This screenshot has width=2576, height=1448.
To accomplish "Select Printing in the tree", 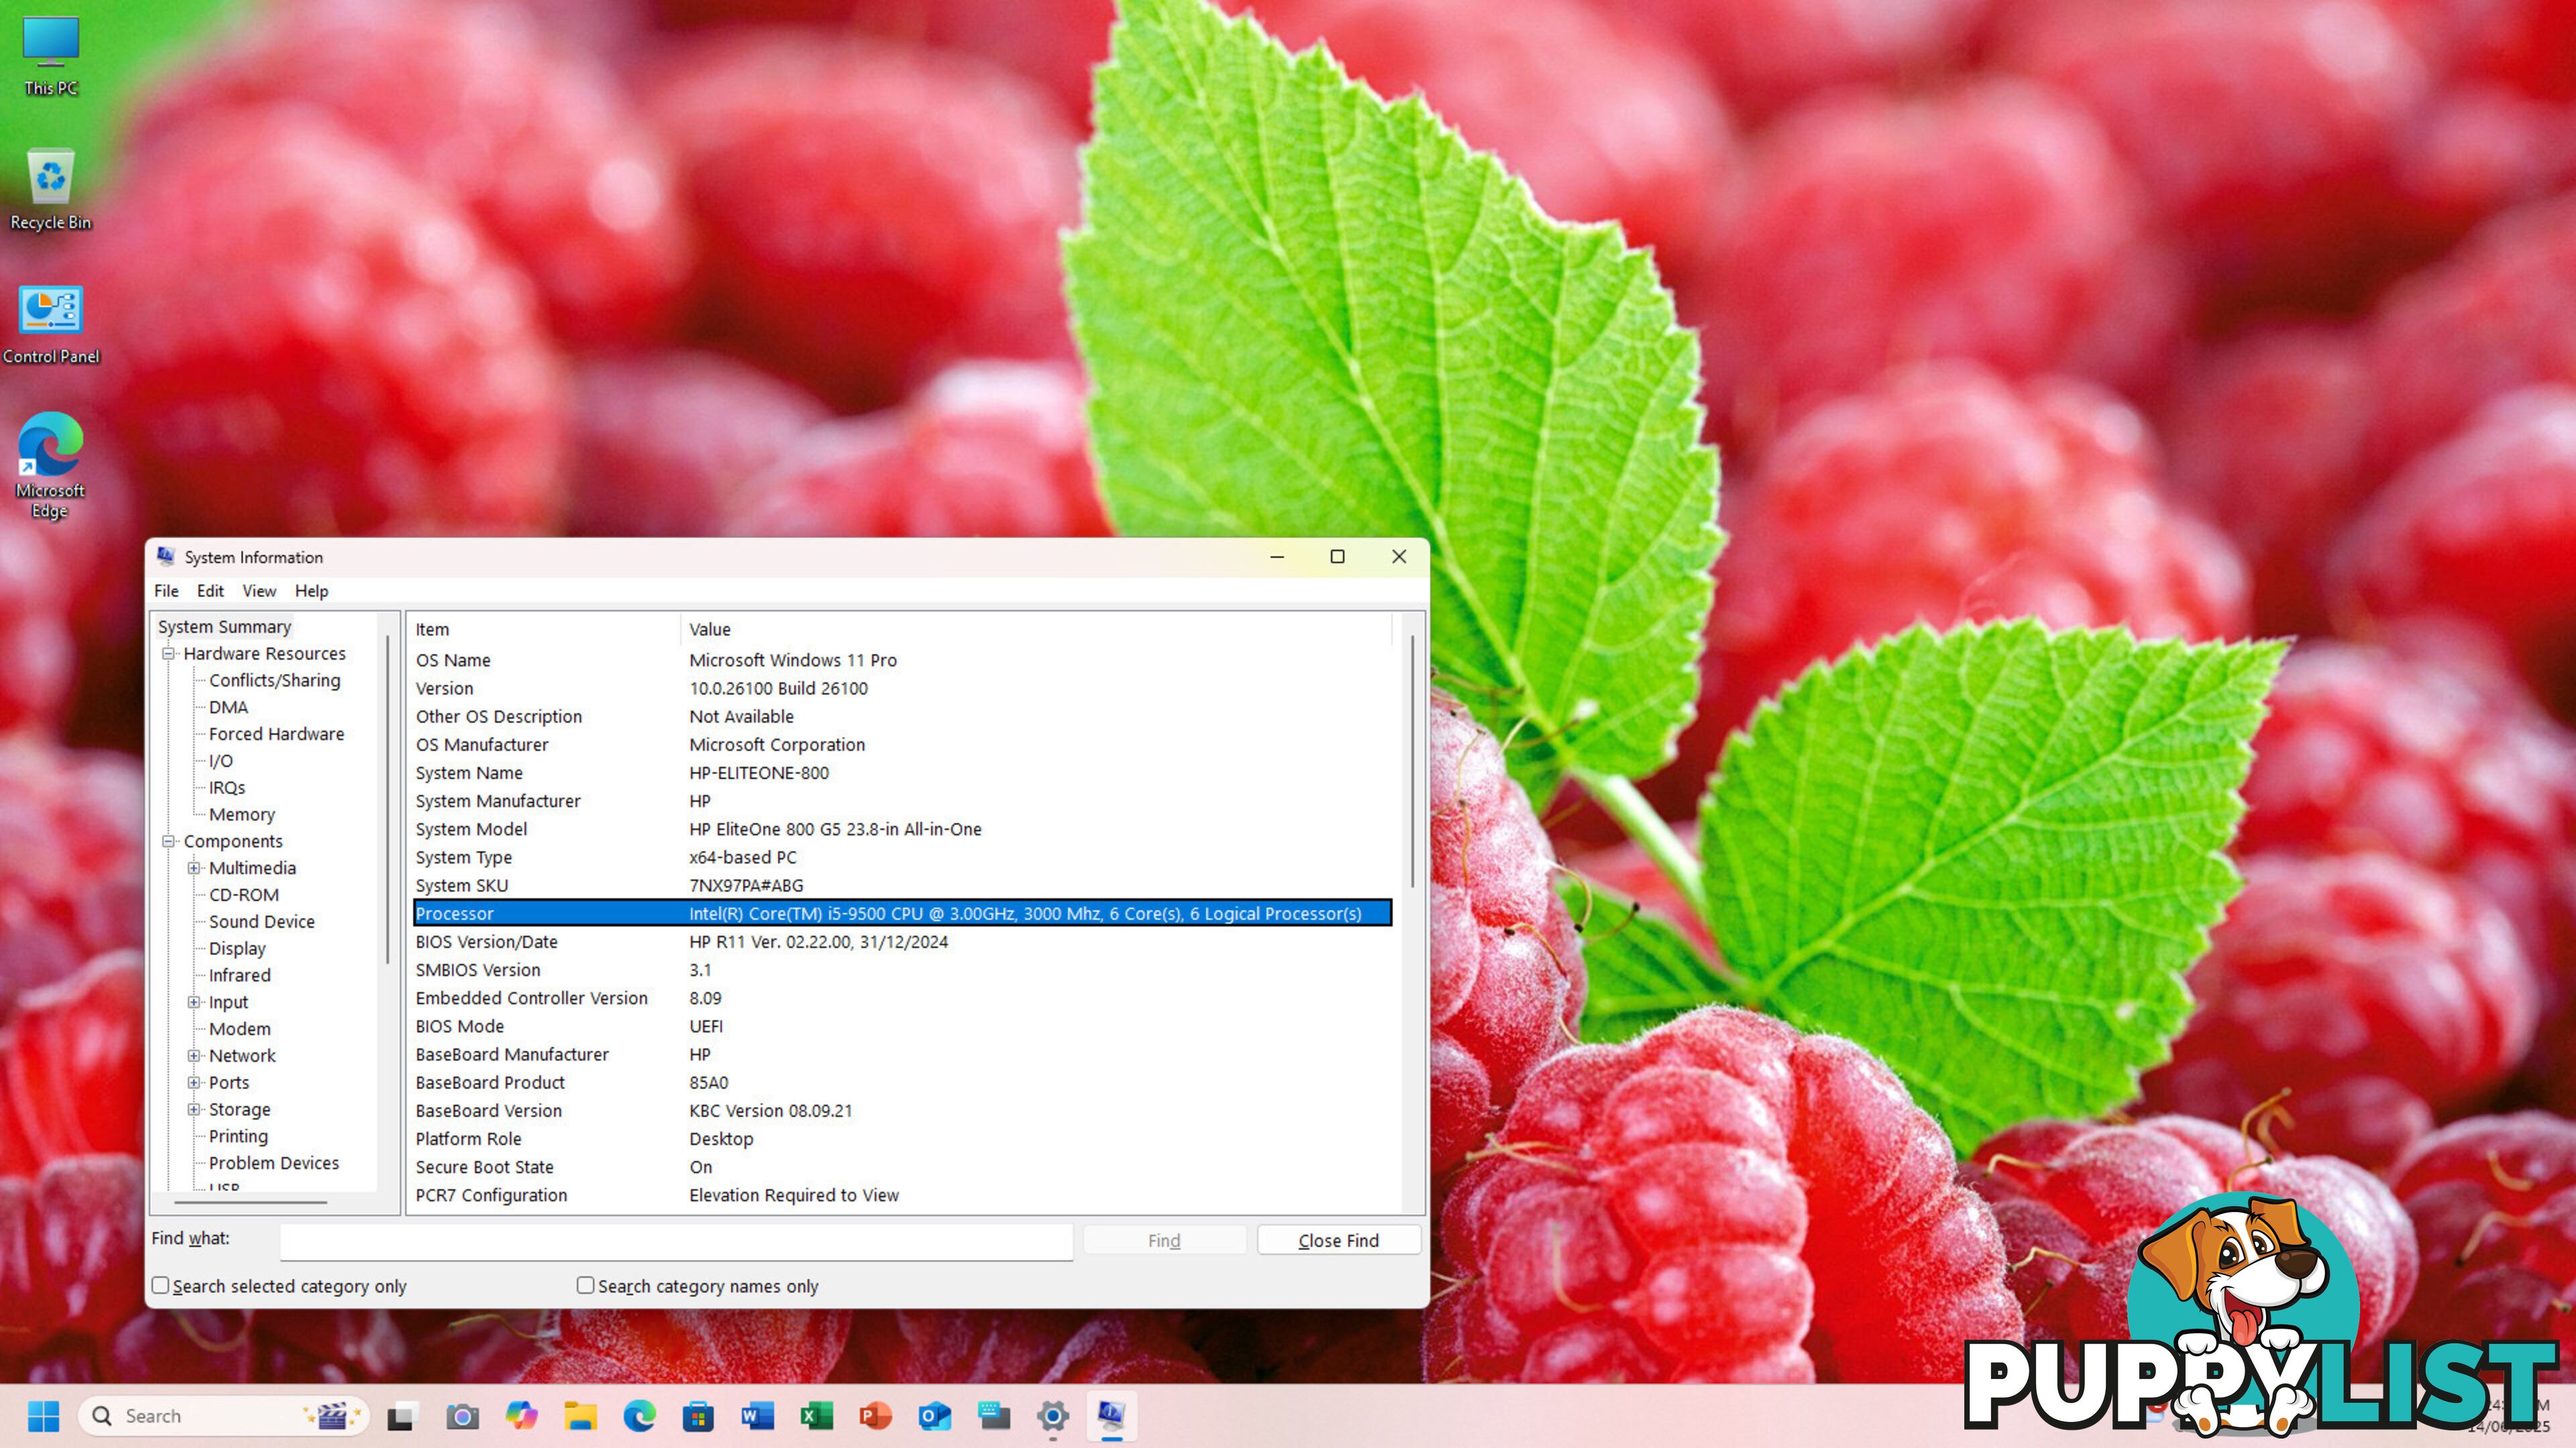I will (238, 1136).
